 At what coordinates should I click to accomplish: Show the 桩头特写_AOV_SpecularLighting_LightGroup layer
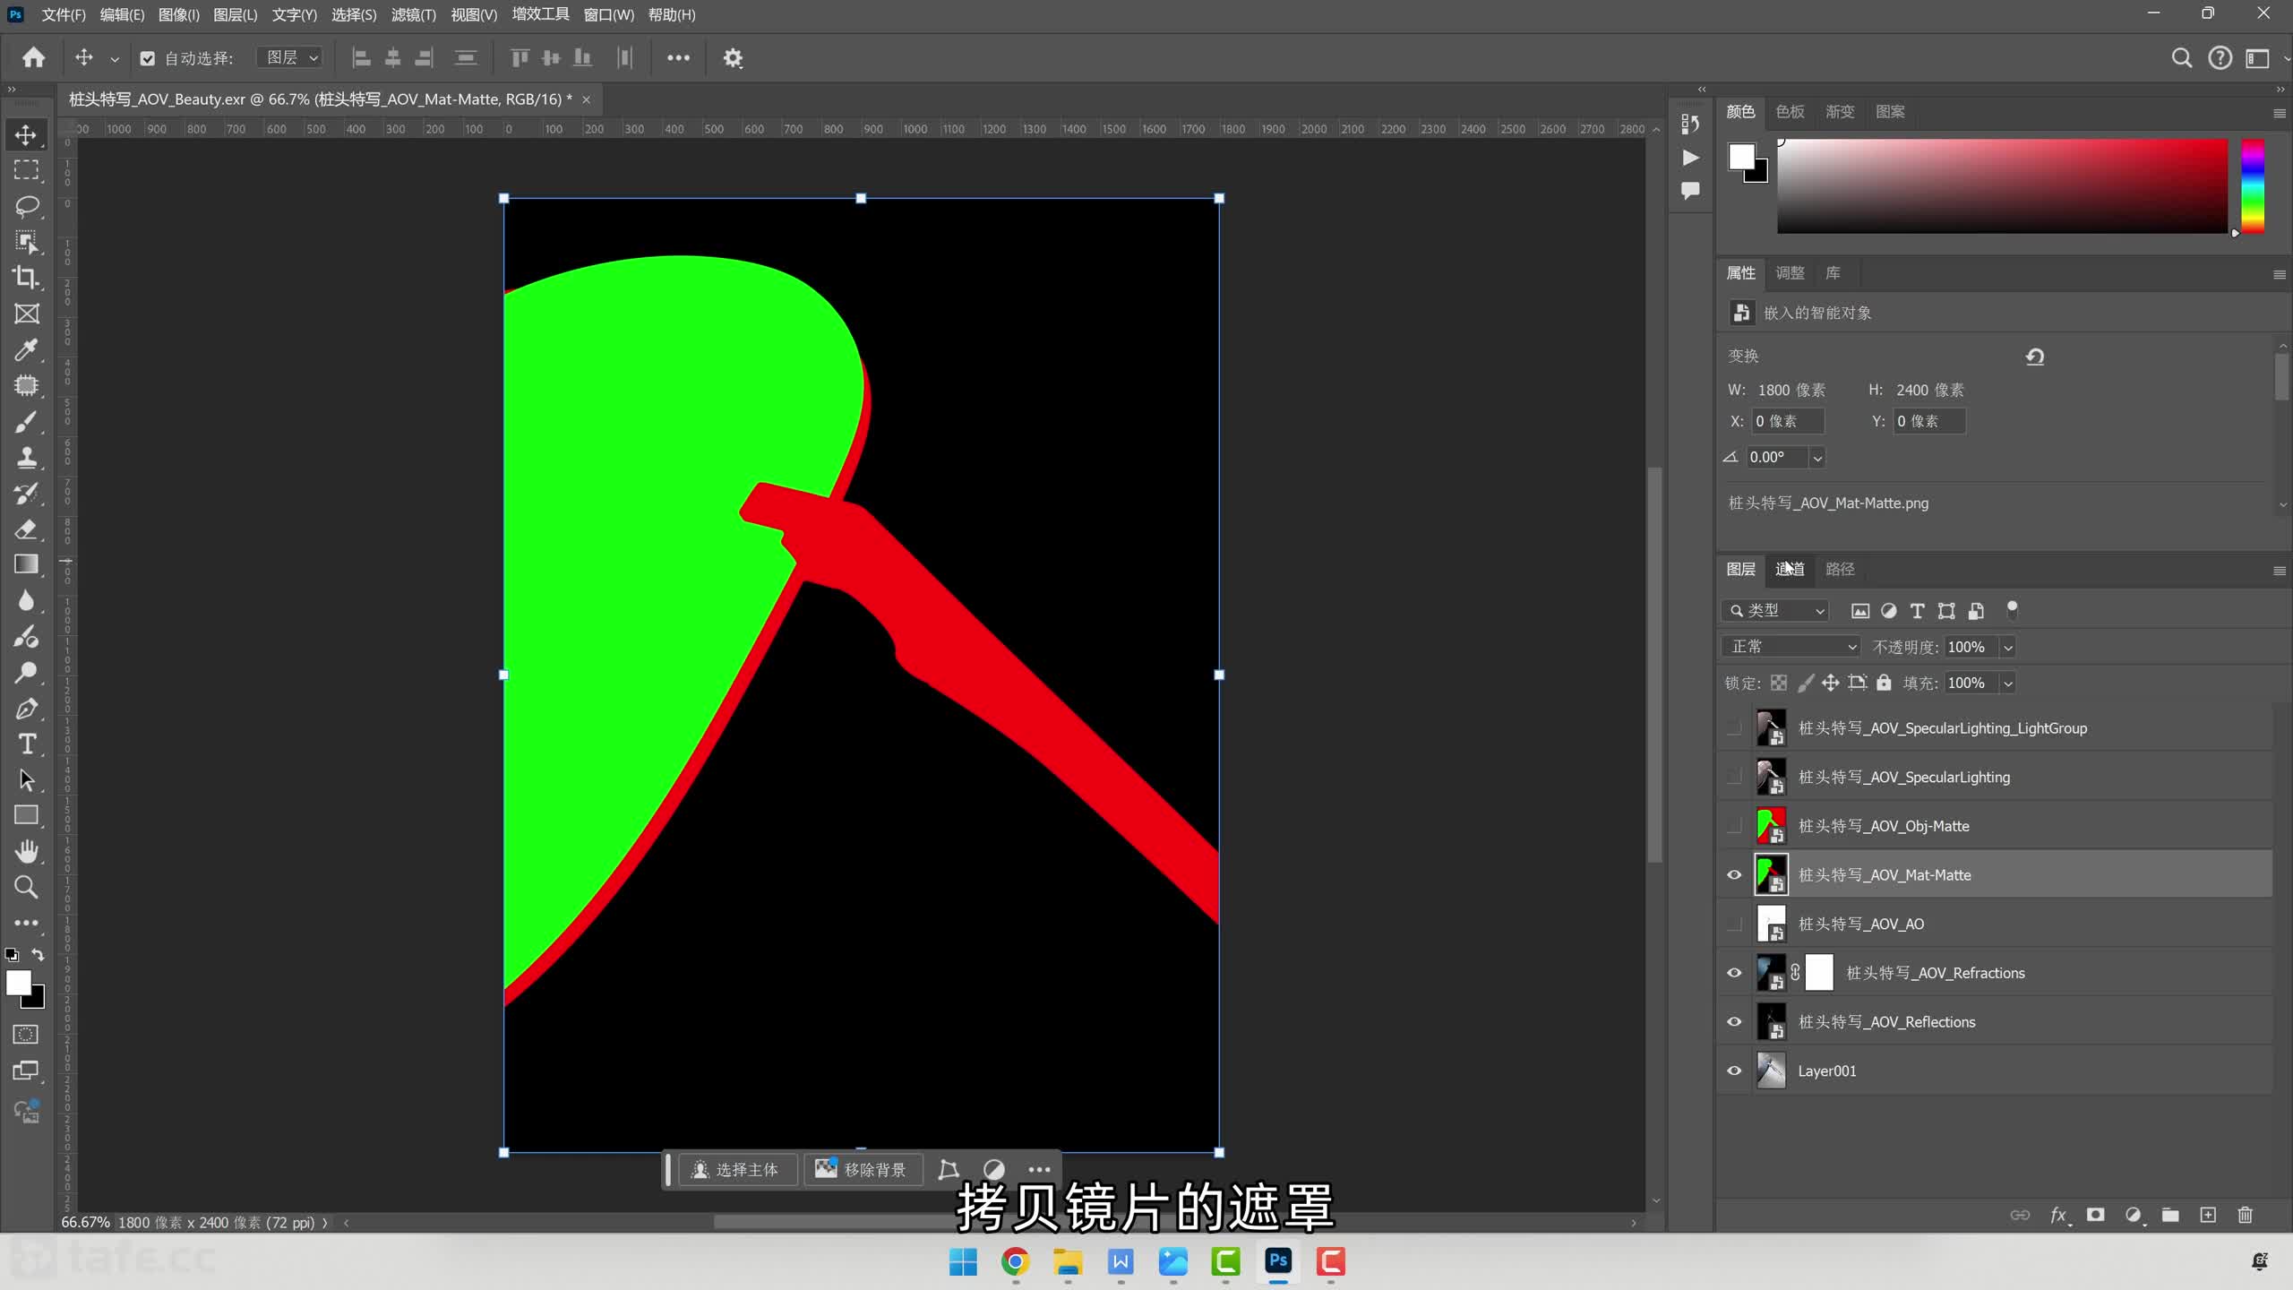[x=1734, y=728]
